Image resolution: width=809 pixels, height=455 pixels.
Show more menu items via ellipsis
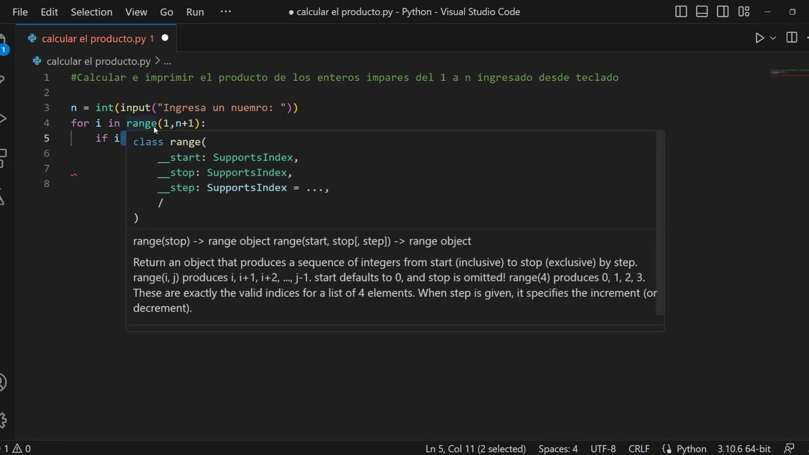click(x=226, y=12)
